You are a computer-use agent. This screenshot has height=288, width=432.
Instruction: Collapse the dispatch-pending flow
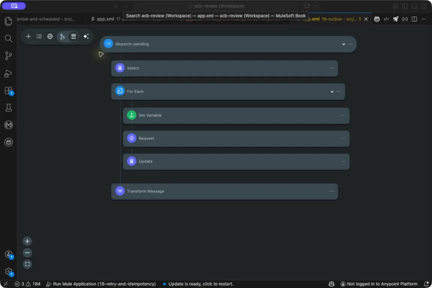[x=343, y=44]
